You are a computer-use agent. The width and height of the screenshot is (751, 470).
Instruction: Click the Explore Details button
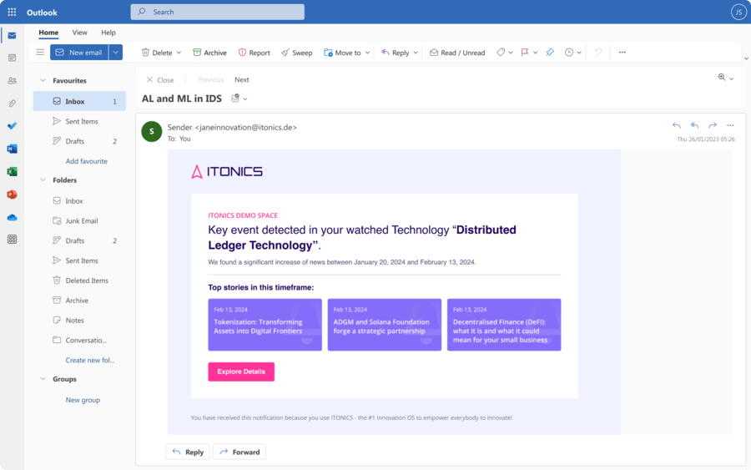pyautogui.click(x=241, y=371)
